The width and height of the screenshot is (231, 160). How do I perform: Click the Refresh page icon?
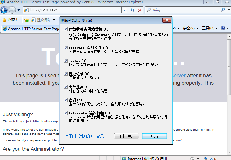pos(132,10)
